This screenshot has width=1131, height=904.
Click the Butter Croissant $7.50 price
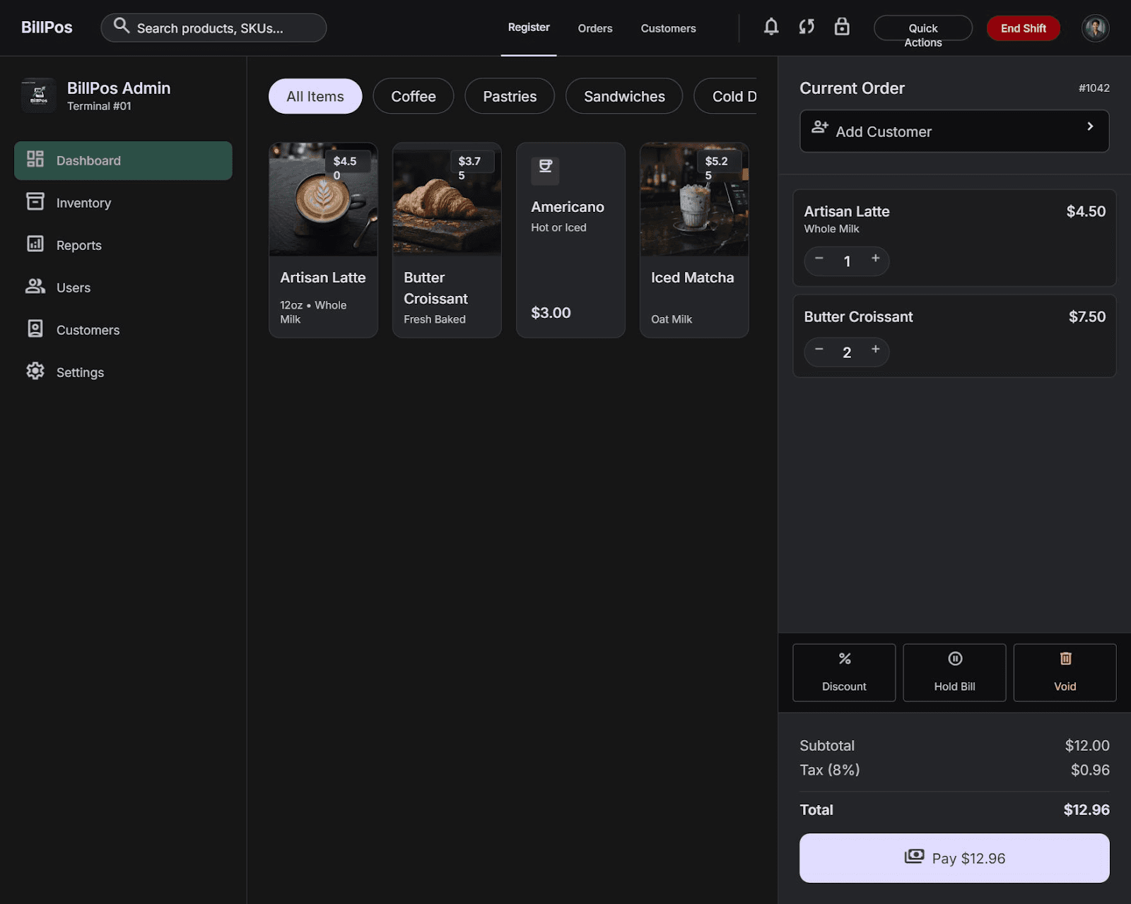tap(1087, 316)
